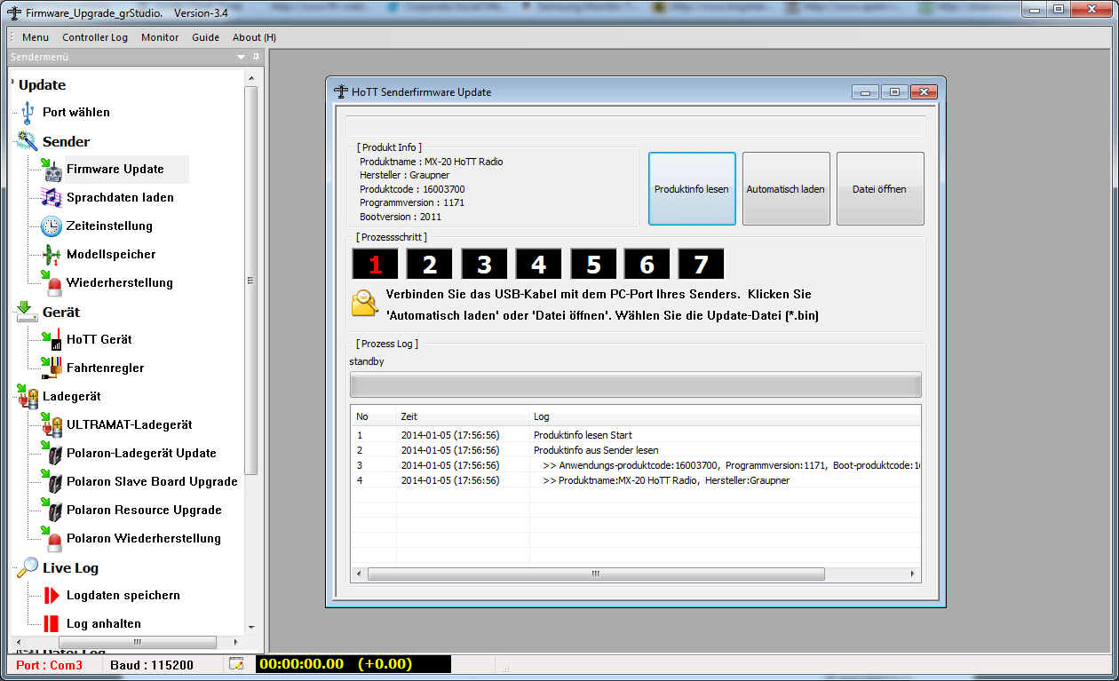Click process step box 5
Viewport: 1119px width, 681px height.
[593, 265]
